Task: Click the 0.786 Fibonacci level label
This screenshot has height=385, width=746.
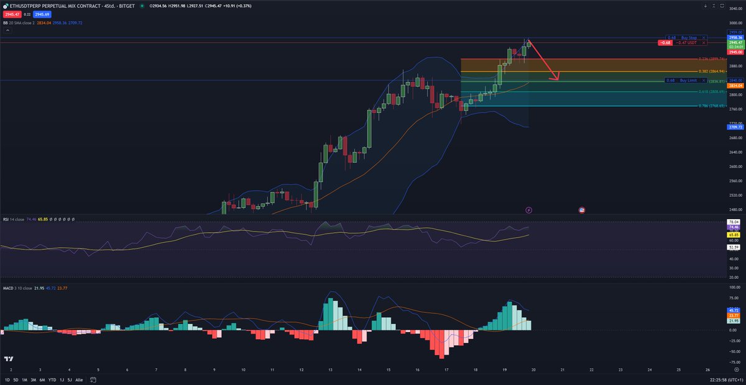Action: tap(712, 106)
